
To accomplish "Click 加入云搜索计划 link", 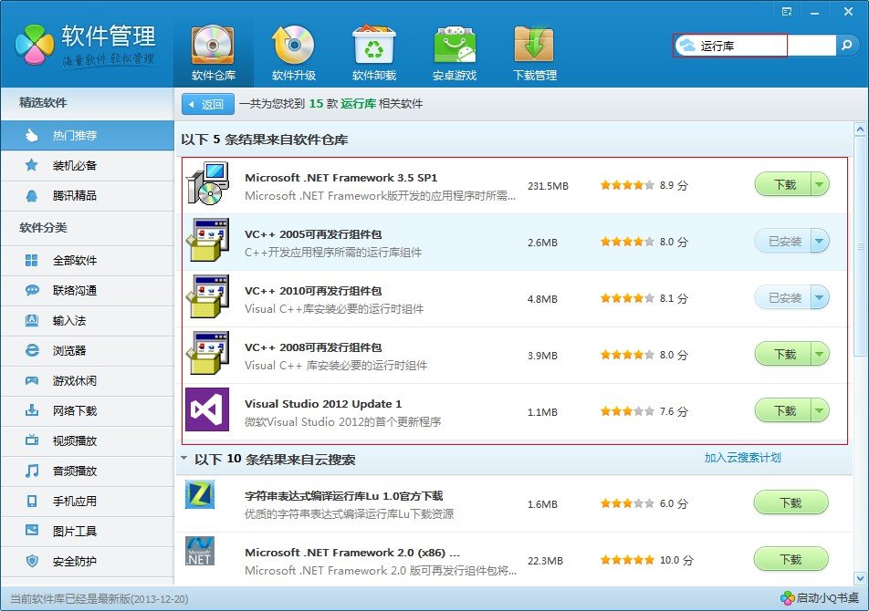I will point(742,458).
